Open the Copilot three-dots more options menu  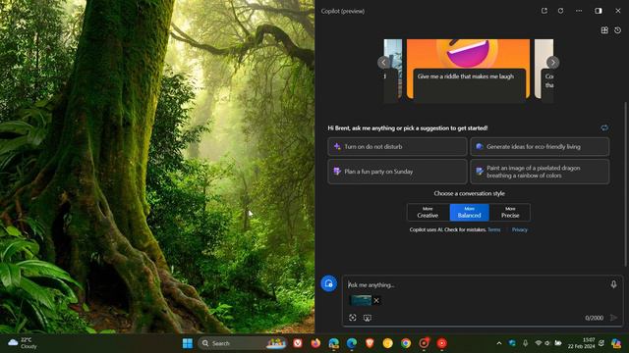pos(579,11)
